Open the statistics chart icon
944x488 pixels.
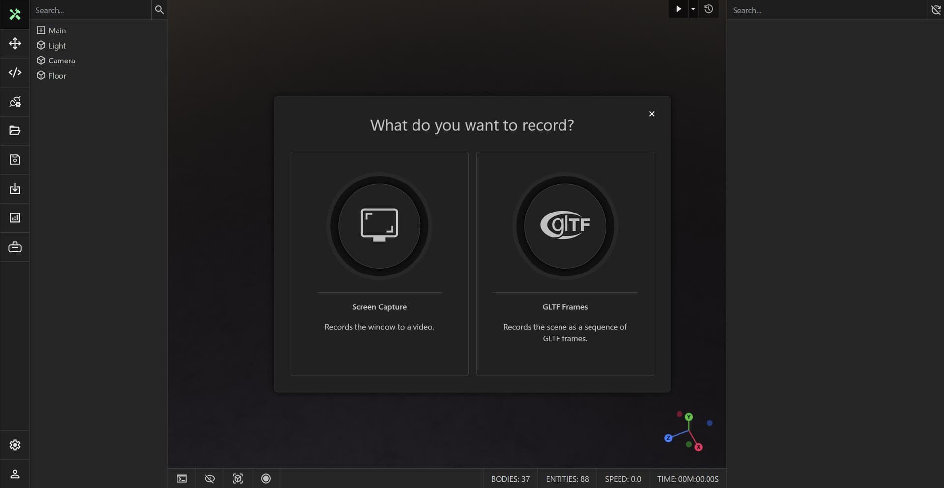point(15,218)
